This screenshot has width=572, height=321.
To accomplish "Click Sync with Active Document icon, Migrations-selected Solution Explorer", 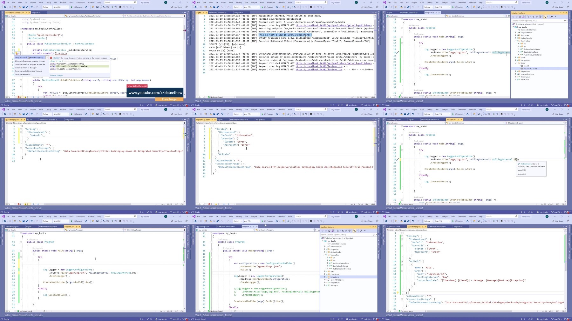I will 343,231.
